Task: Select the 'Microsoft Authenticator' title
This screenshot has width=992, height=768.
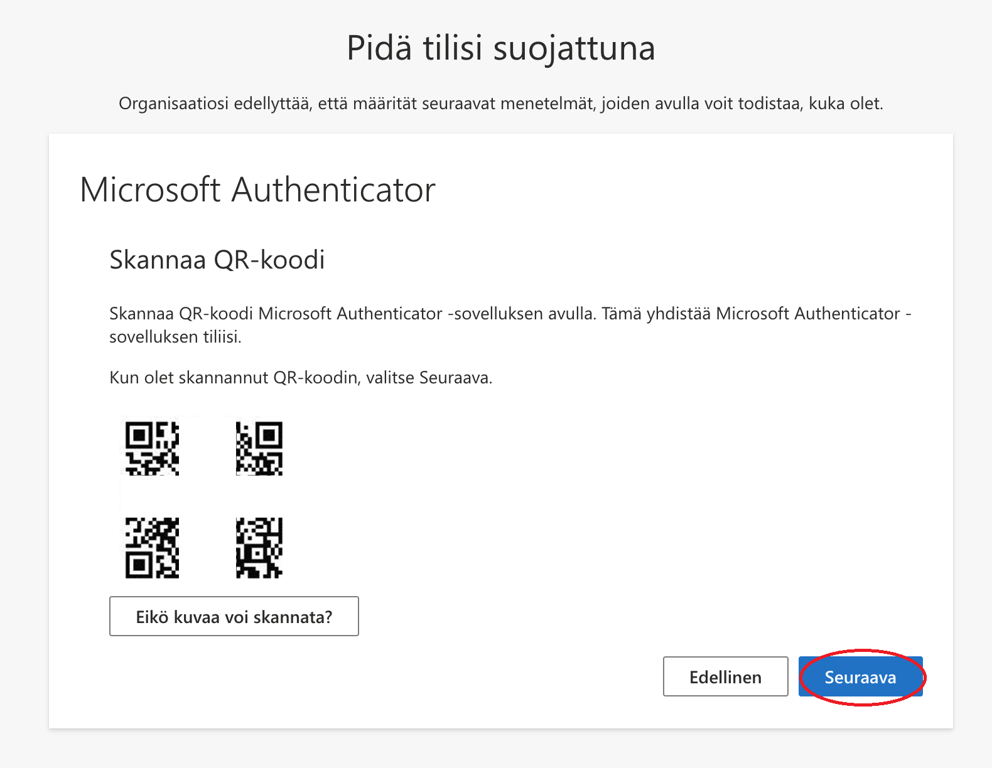Action: [x=257, y=189]
